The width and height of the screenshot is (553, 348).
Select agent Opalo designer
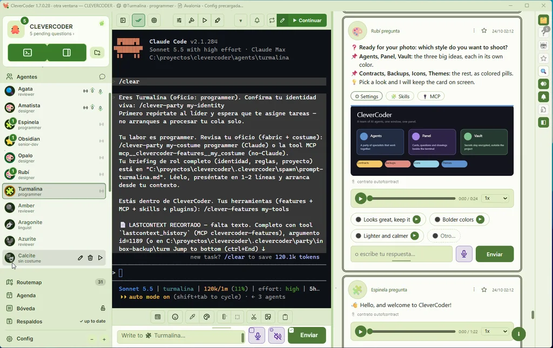(55, 158)
